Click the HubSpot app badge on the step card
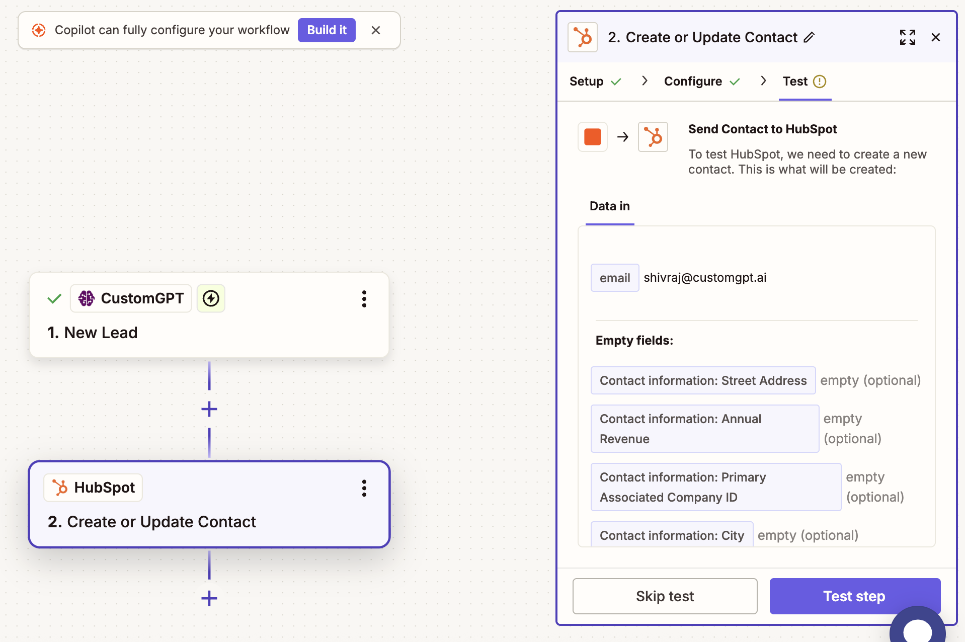The height and width of the screenshot is (642, 965). click(x=93, y=488)
